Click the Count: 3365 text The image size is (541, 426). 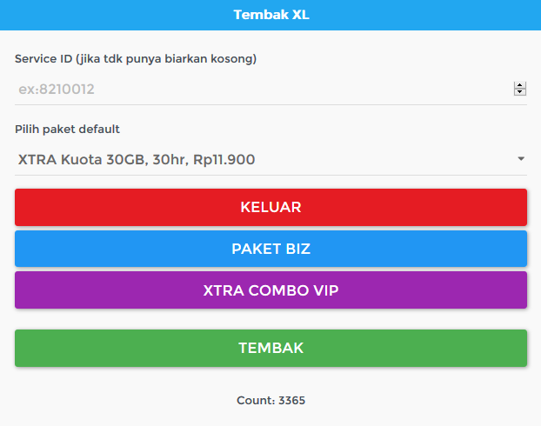click(x=270, y=401)
